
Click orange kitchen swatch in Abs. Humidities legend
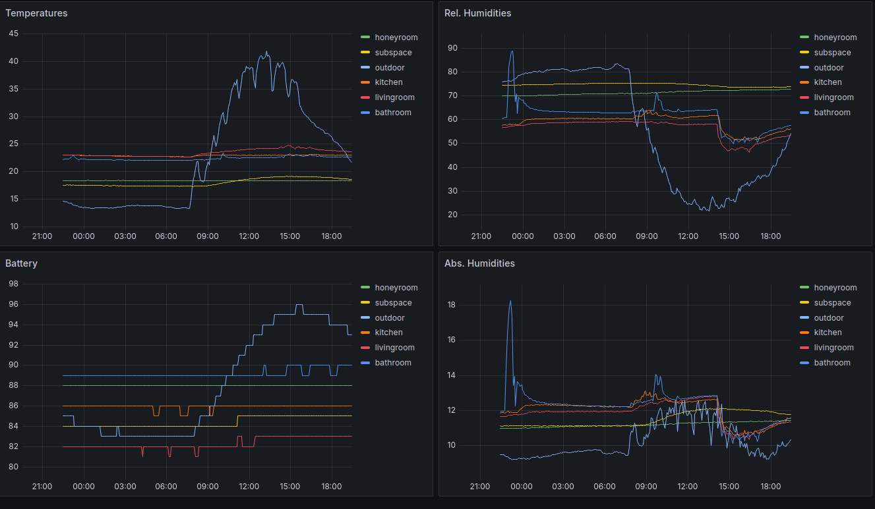pos(804,333)
